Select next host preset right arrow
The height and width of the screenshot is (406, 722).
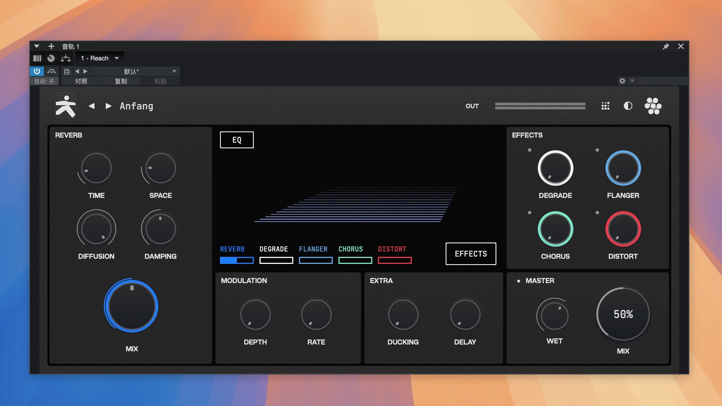pyautogui.click(x=85, y=71)
